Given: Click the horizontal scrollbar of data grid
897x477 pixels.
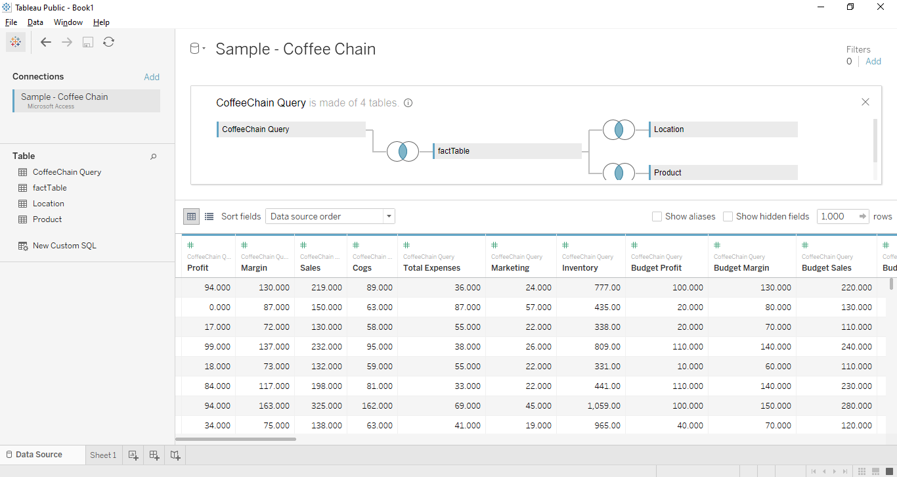Looking at the screenshot, I should tap(236, 439).
